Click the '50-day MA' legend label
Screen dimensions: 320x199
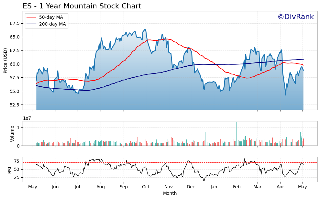51,17
